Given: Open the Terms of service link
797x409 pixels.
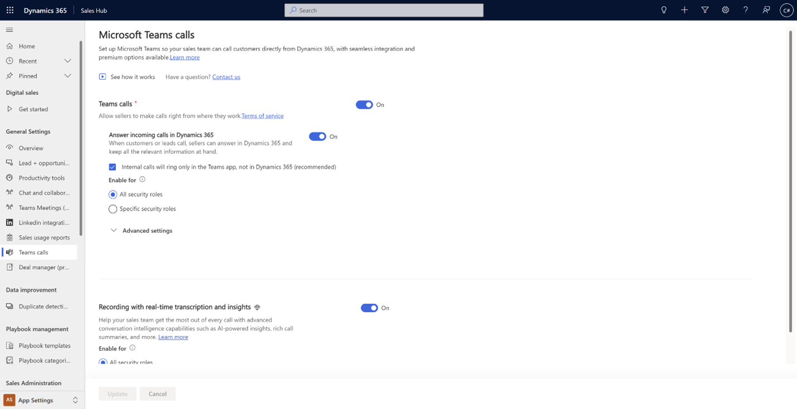Looking at the screenshot, I should (263, 116).
